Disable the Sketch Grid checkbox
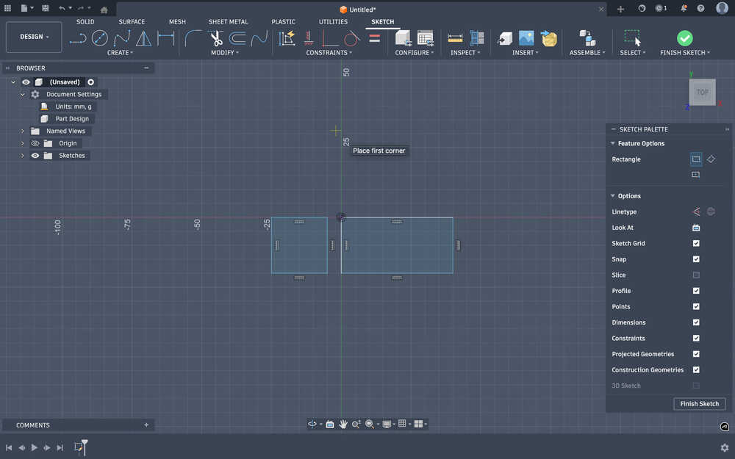This screenshot has height=459, width=735. point(696,243)
